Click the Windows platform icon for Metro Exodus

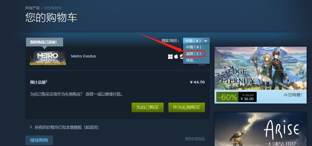click(x=170, y=57)
